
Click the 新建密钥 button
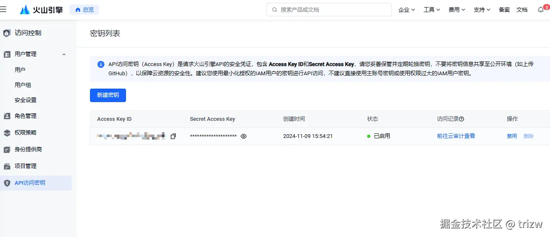[x=108, y=95]
